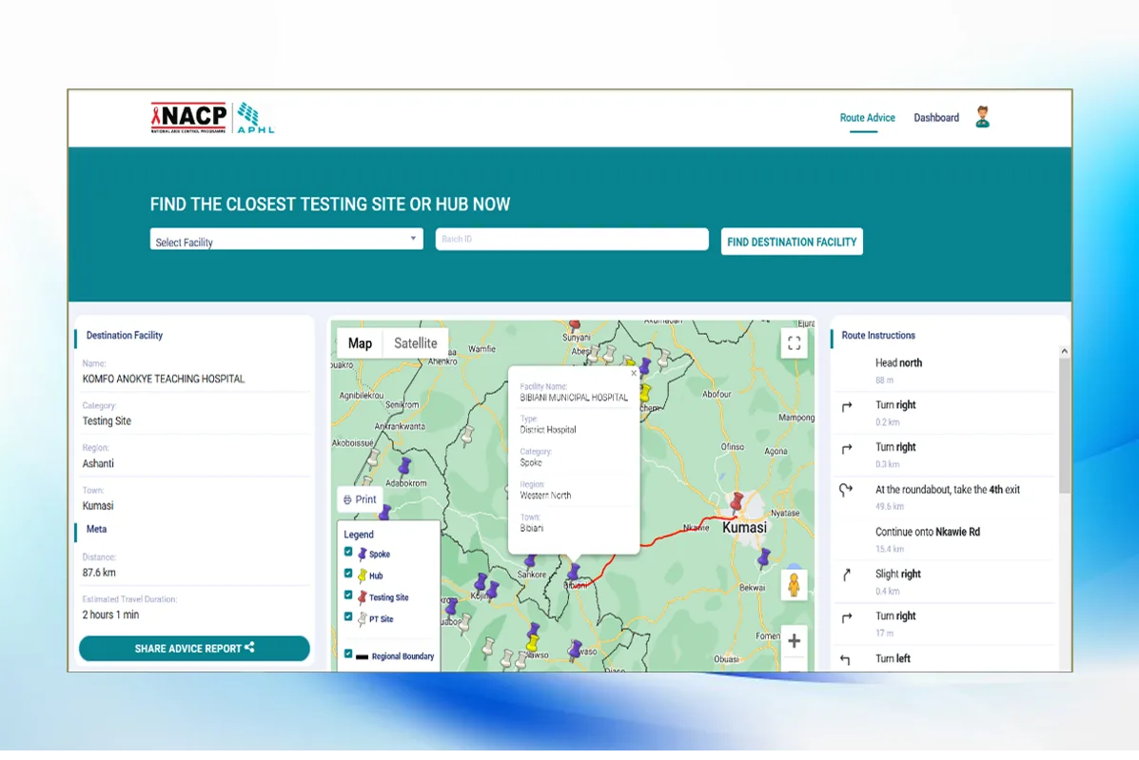Click the scroll up arrow in route instructions
The image size is (1139, 760).
[x=1064, y=351]
